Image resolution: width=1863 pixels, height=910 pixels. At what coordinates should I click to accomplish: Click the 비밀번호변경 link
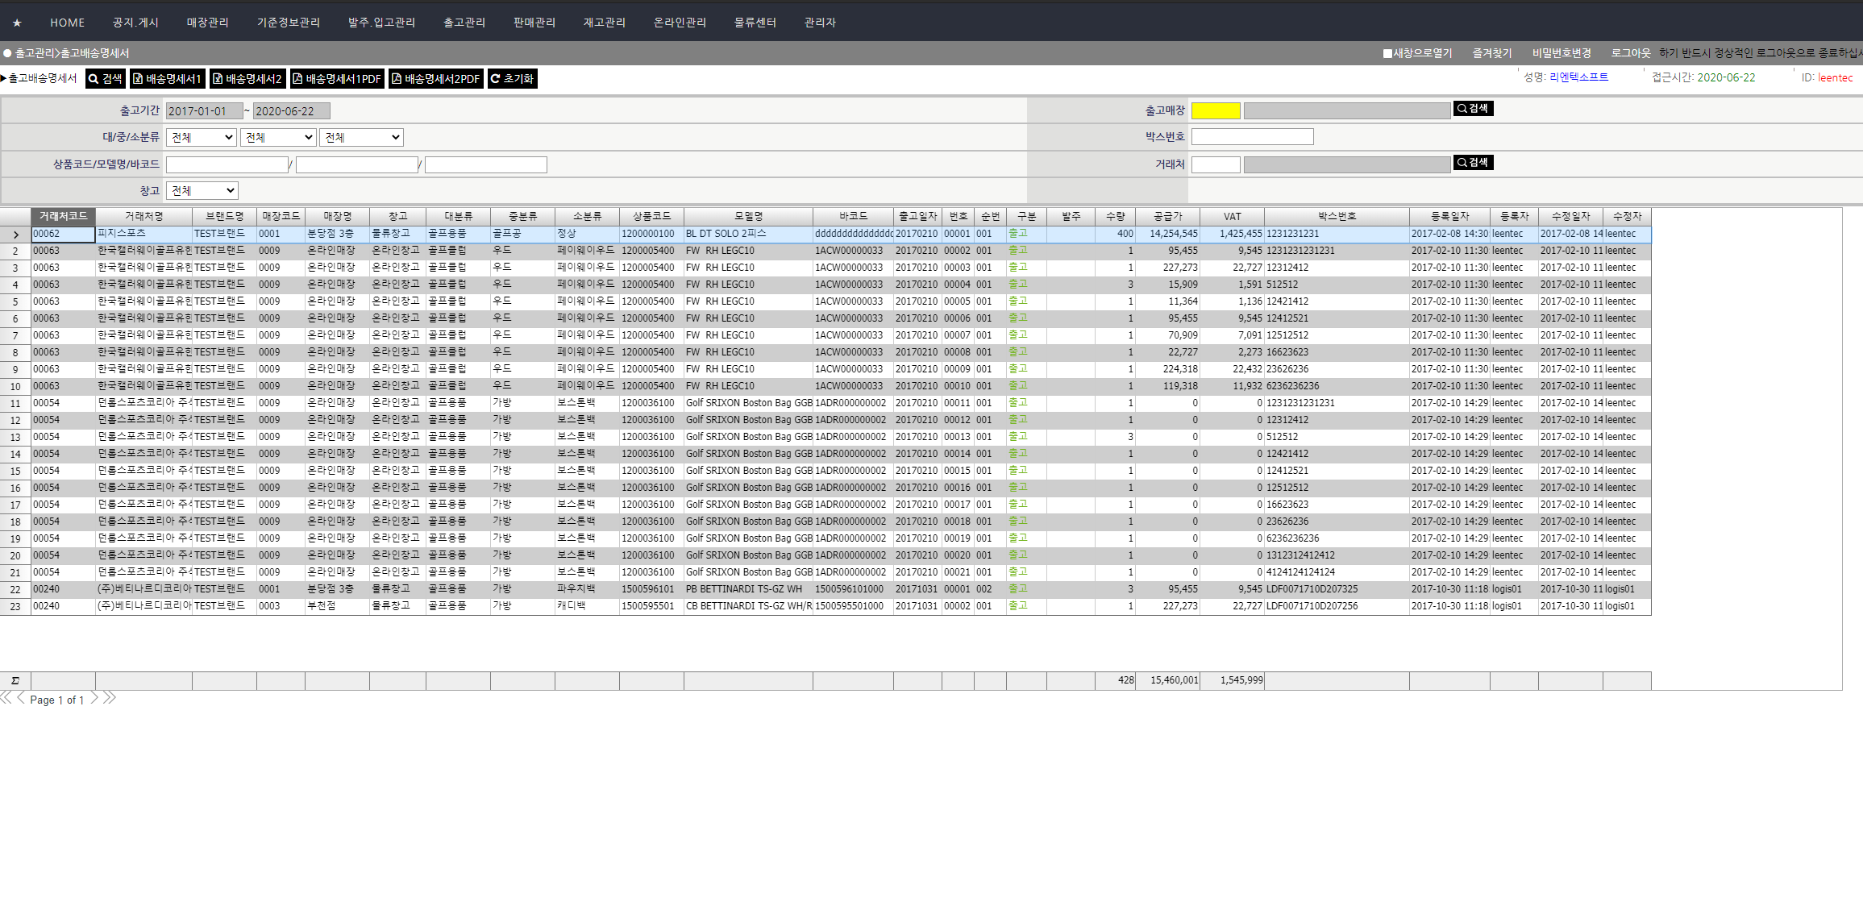[x=1561, y=53]
